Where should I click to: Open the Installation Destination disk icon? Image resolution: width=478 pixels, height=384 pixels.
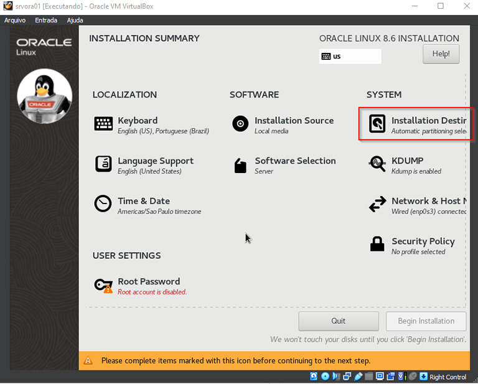coord(377,124)
